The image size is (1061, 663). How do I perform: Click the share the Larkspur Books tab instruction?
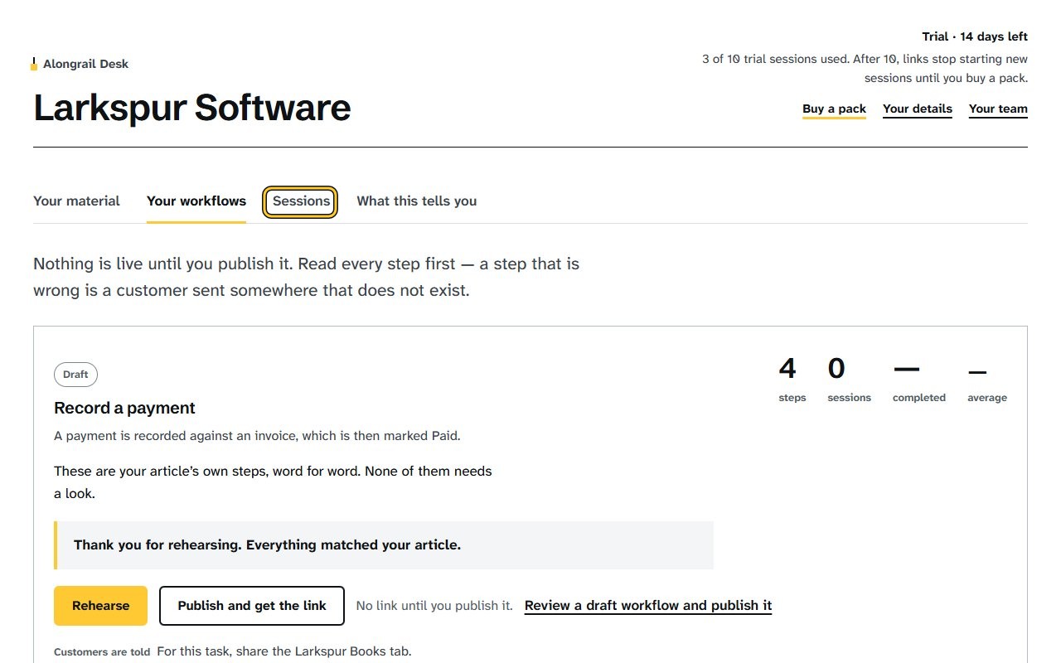tap(284, 651)
